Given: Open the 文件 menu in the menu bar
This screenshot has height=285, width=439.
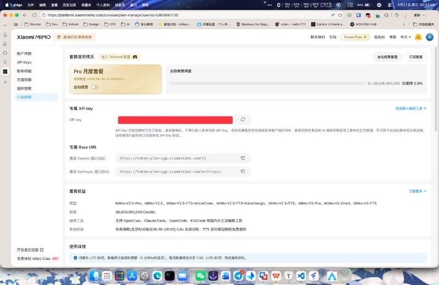Looking at the screenshot, I should click(31, 5).
